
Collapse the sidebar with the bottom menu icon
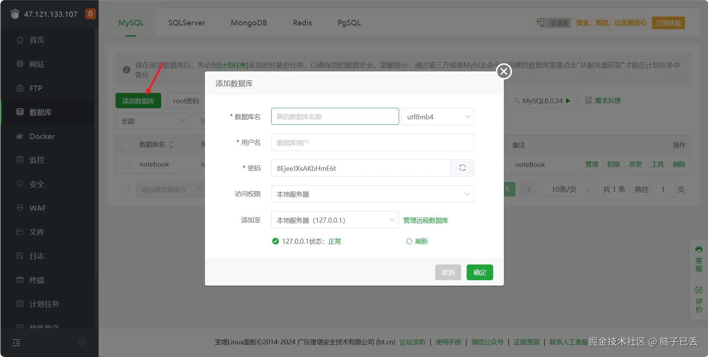coord(17,343)
